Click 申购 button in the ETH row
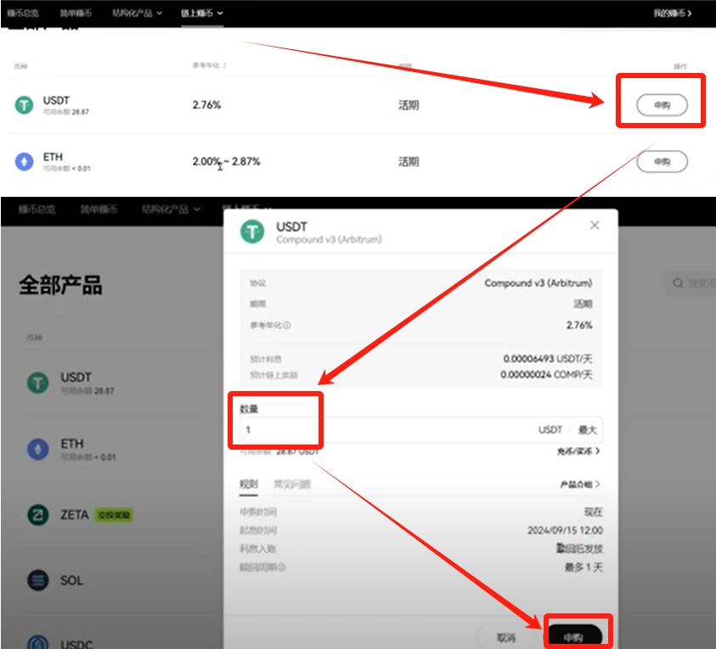The height and width of the screenshot is (649, 716). coord(662,161)
